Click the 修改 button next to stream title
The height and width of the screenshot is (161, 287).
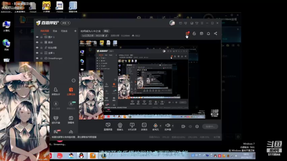click(106, 31)
